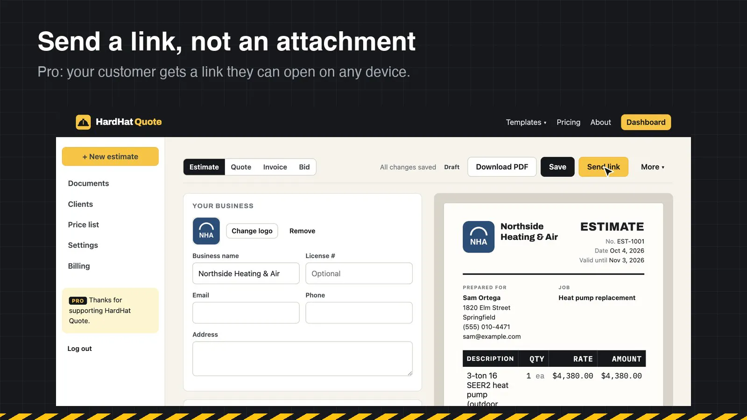Screen dimensions: 747x420
Task: Click the License # field
Action: pyautogui.click(x=359, y=273)
